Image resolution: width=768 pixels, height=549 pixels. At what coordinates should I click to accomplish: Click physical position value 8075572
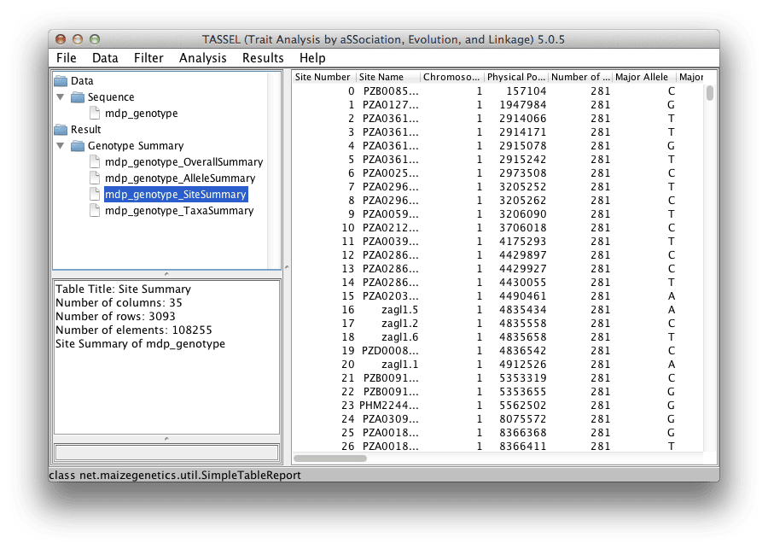tap(522, 419)
